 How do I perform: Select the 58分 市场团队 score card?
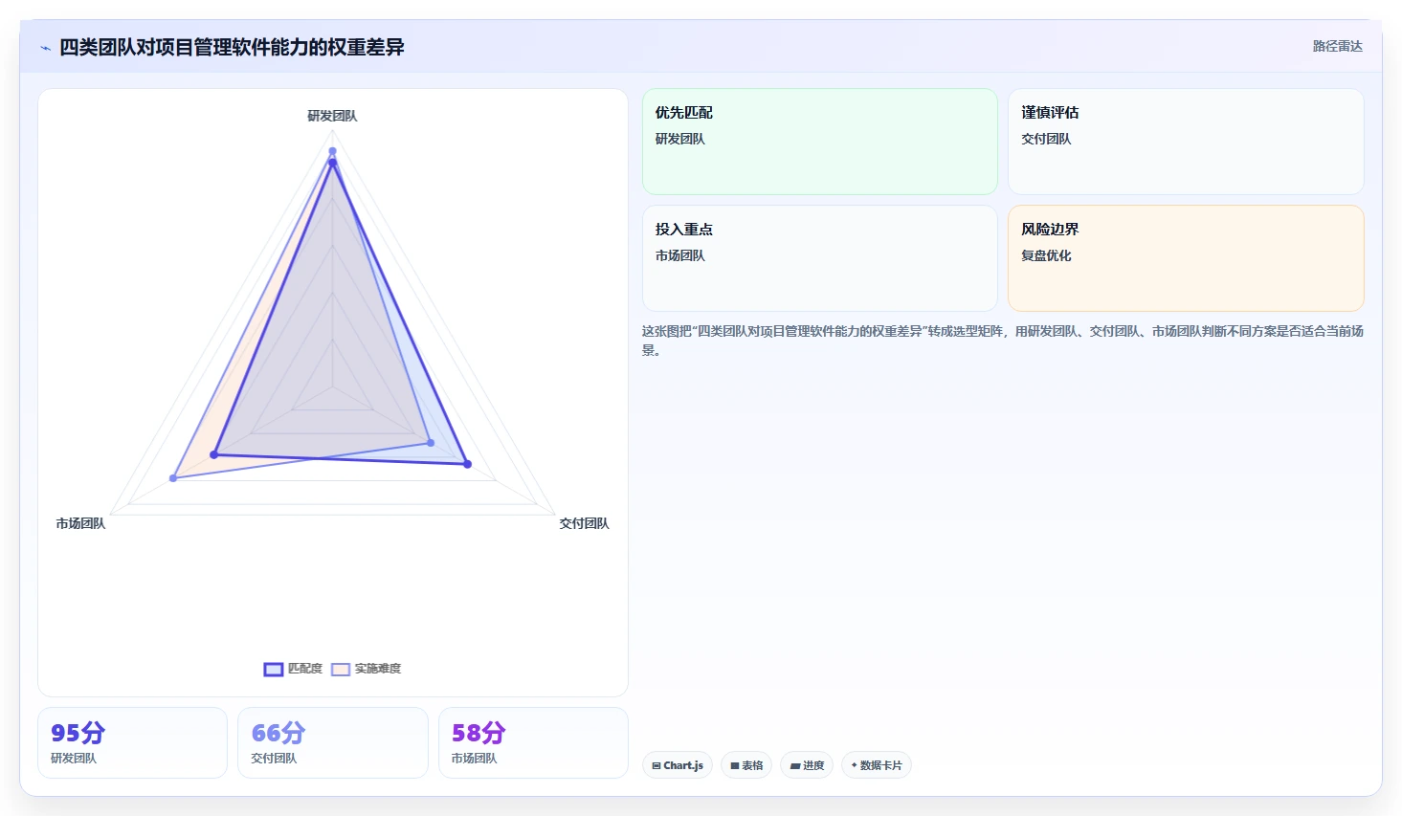(x=533, y=743)
